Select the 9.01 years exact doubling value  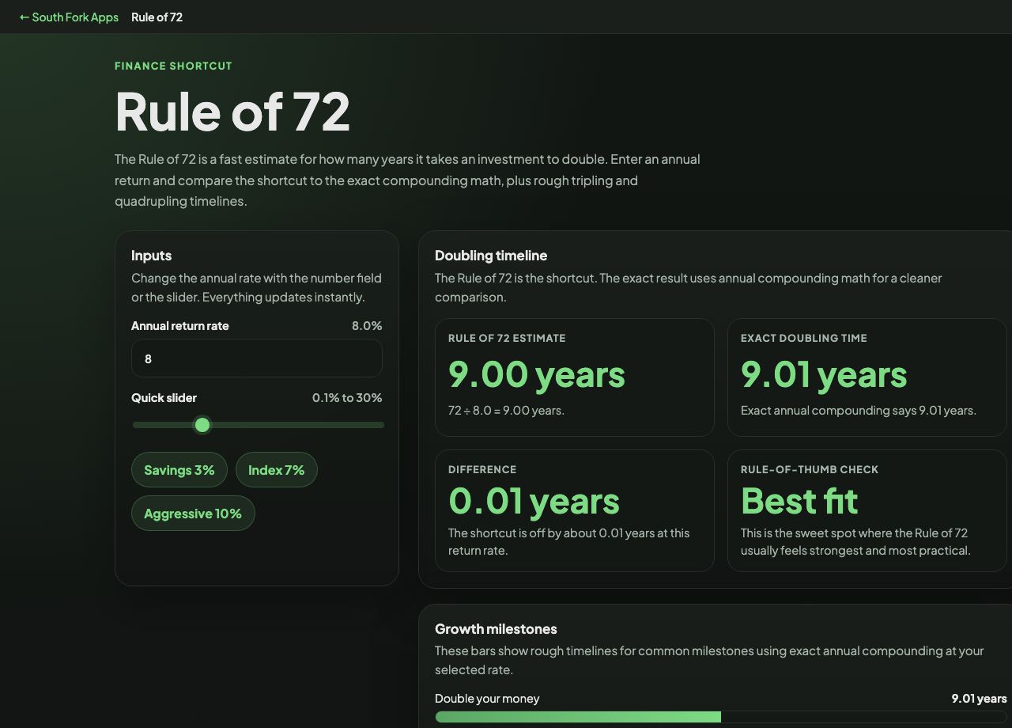(x=824, y=374)
